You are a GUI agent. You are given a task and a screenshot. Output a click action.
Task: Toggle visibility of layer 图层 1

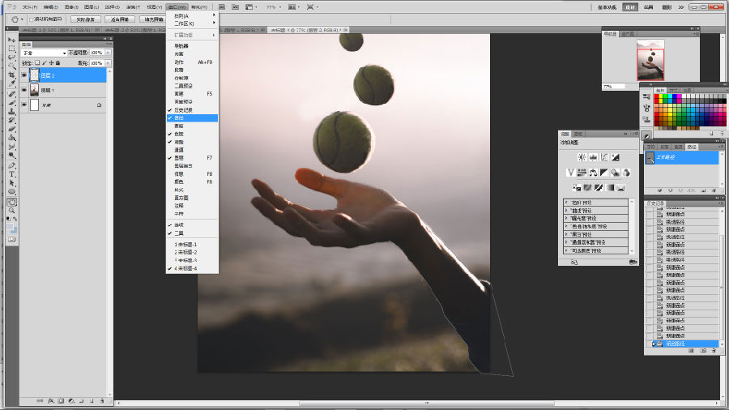[x=24, y=90]
